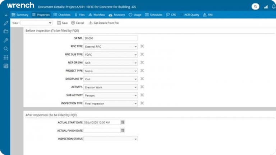The image size is (276, 155).
Task: Open calendar for ACTUAL FINISH DATE
Action: 123,130
